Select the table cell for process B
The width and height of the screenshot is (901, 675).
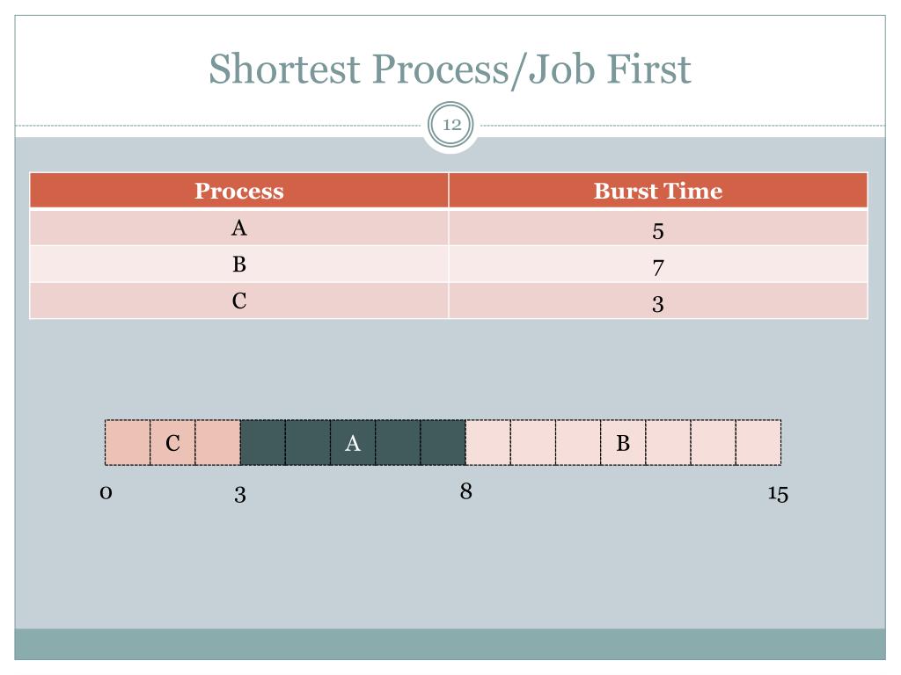pyautogui.click(x=239, y=264)
